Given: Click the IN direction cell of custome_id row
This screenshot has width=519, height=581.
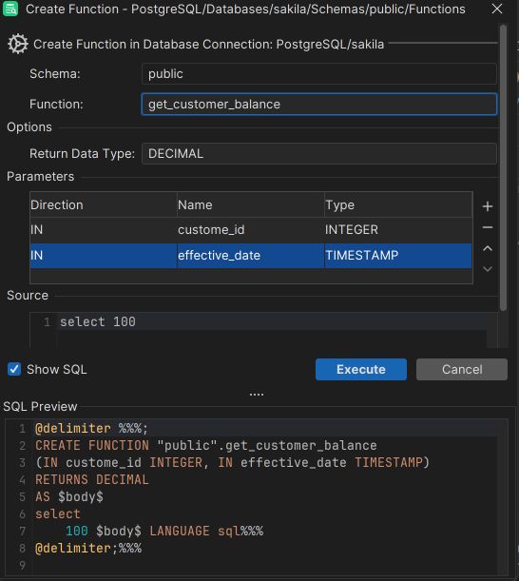Looking at the screenshot, I should pos(104,230).
